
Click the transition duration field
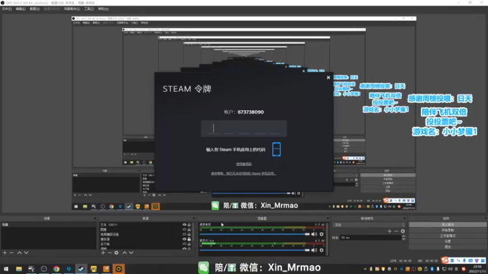(370, 237)
